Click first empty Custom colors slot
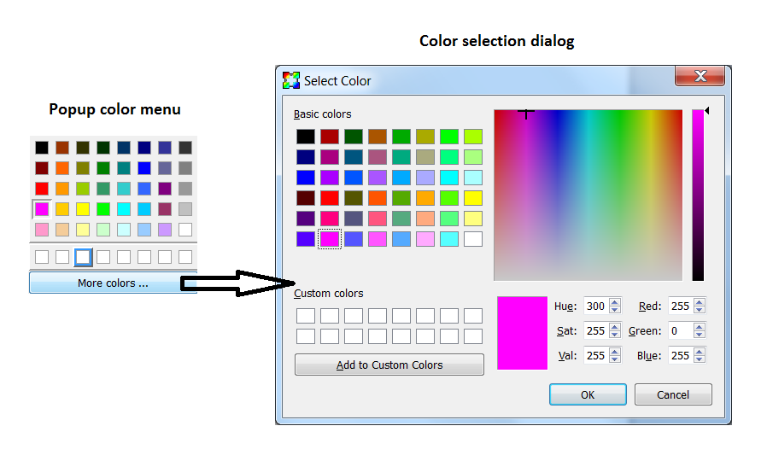This screenshot has width=767, height=461. (306, 316)
